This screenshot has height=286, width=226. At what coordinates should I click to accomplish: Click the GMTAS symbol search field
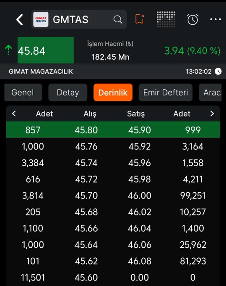[x=79, y=19]
